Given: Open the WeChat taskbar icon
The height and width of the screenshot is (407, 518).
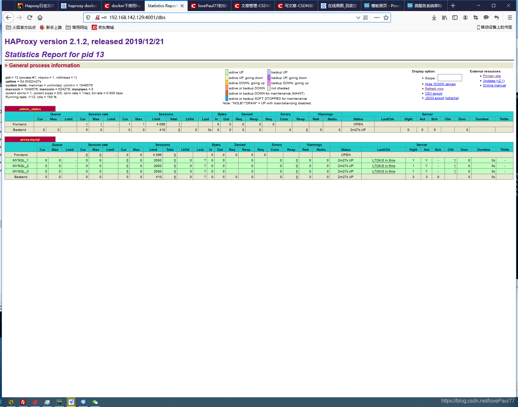Looking at the screenshot, I should tap(95, 402).
